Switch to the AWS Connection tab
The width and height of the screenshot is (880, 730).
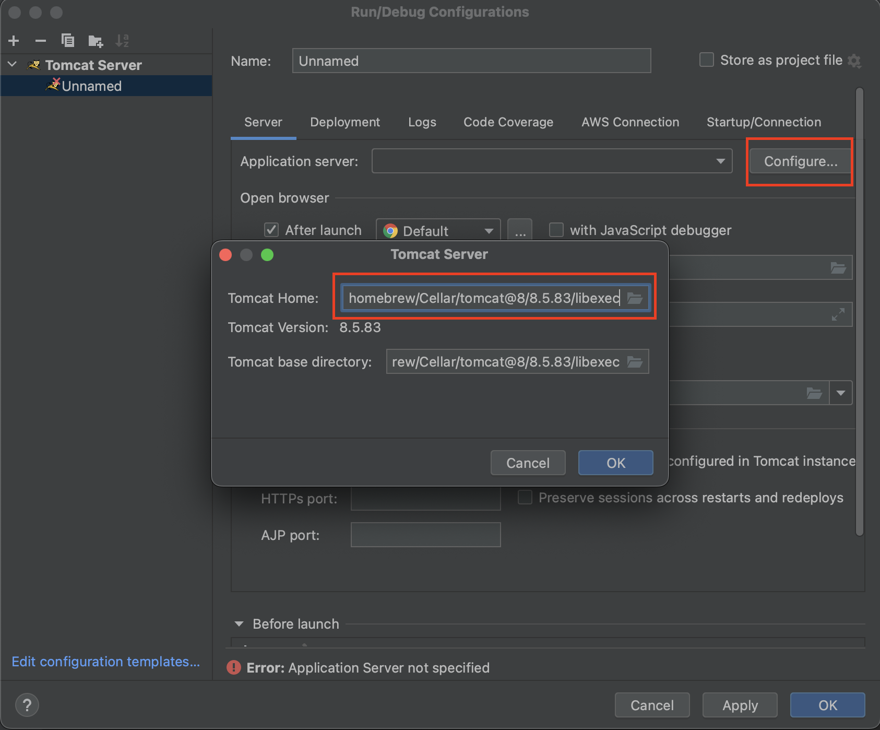point(631,122)
